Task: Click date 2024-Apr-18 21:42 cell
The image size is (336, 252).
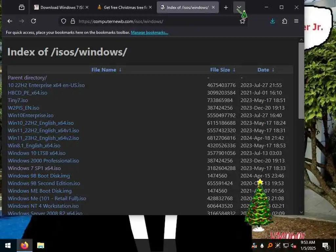Action: 262,138
